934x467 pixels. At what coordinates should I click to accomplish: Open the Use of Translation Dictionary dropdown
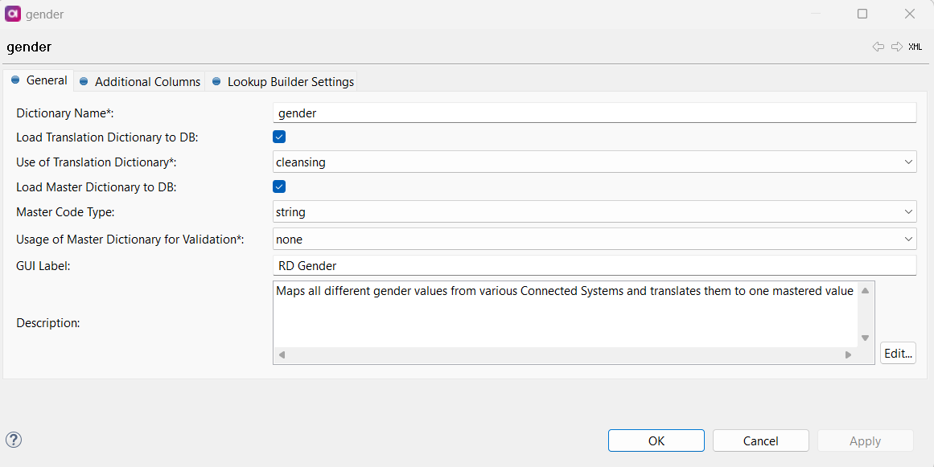click(x=908, y=162)
